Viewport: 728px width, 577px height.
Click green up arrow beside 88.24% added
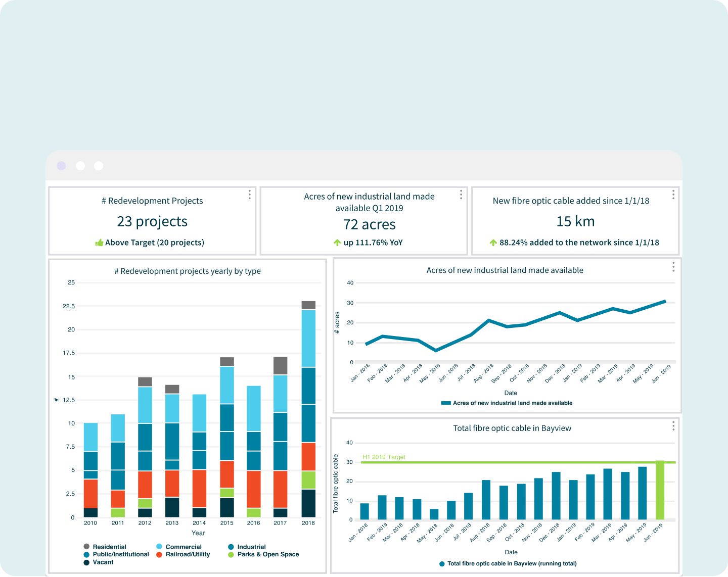tap(493, 243)
